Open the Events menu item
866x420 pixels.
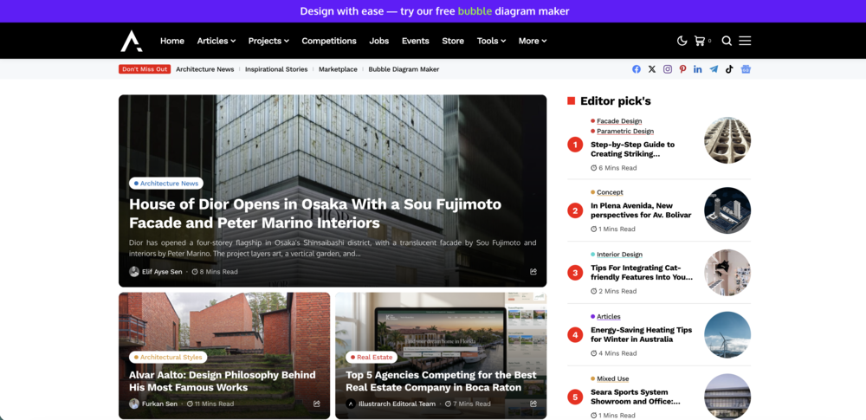point(416,41)
